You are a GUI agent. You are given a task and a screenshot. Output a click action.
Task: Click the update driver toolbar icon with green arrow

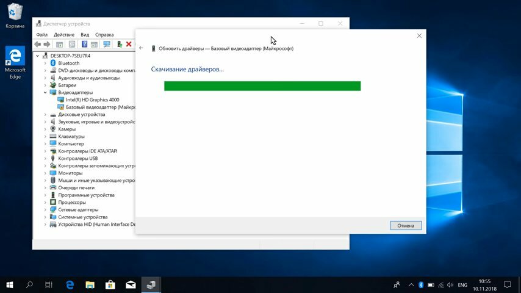120,44
